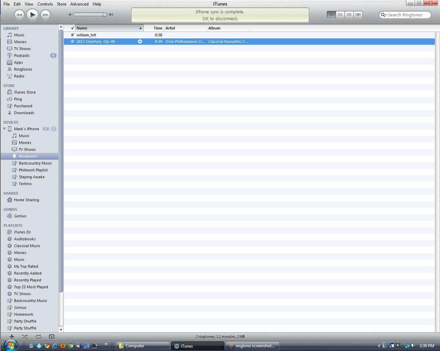
Task: Click the Name column sort arrow
Action: [140, 28]
